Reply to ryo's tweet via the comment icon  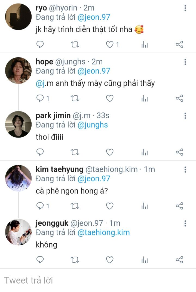pyautogui.click(x=40, y=45)
